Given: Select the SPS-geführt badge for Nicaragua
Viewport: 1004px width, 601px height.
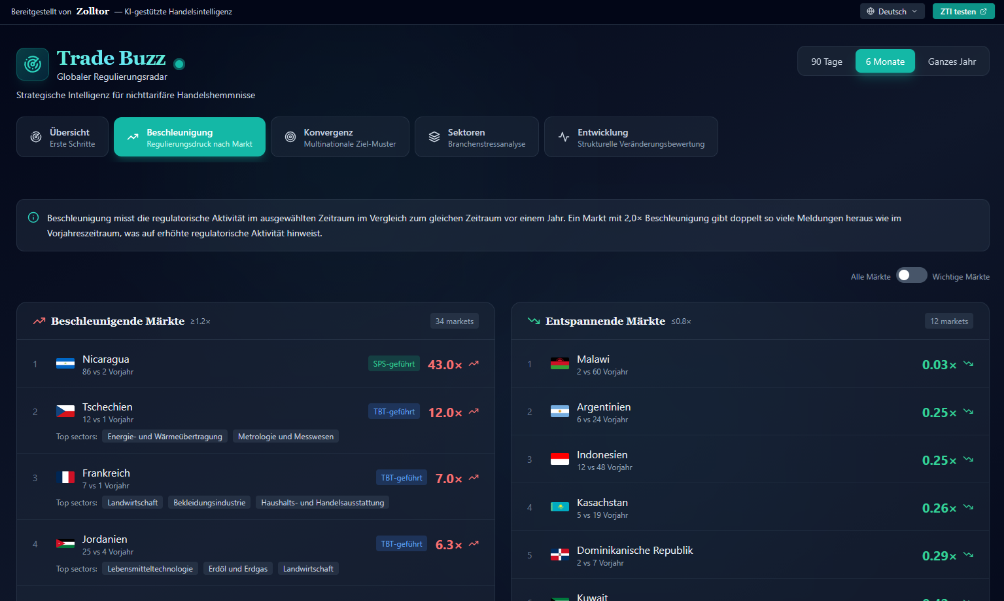Looking at the screenshot, I should point(394,363).
